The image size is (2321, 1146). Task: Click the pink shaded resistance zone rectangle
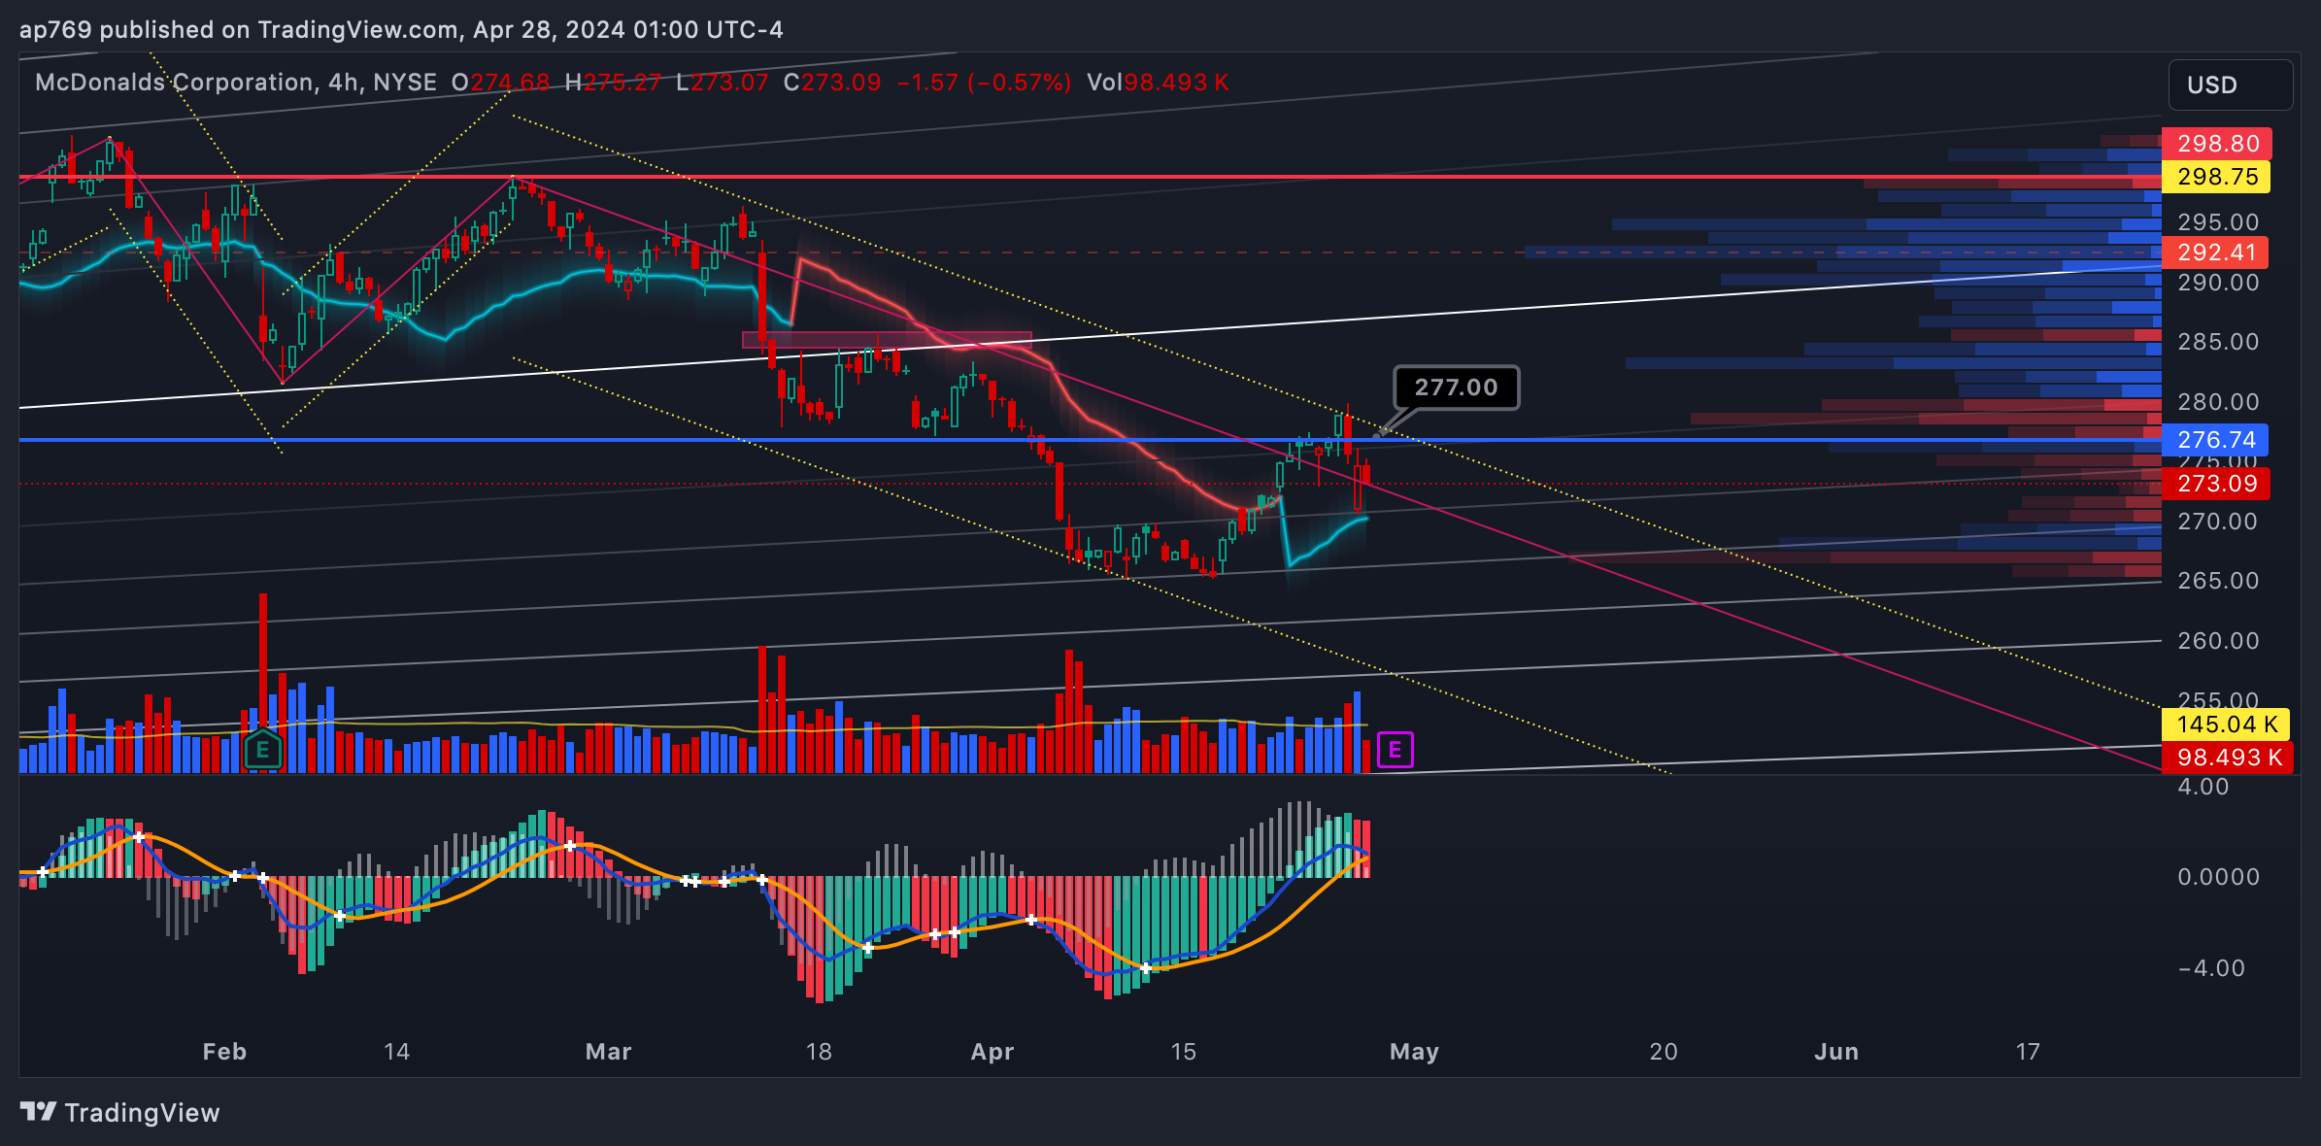coord(887,340)
